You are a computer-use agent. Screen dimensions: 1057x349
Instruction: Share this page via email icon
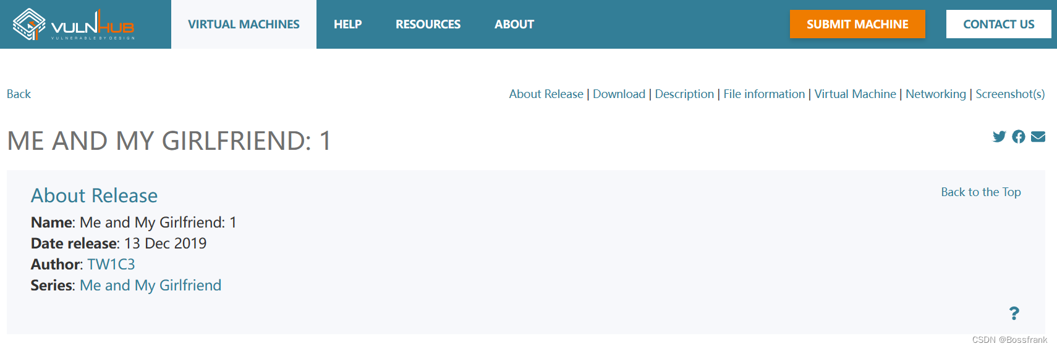(x=1038, y=137)
